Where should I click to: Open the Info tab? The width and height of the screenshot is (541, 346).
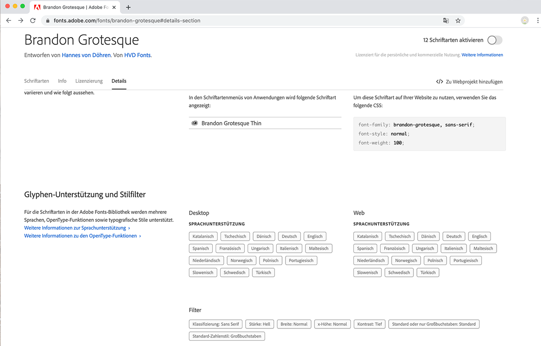(62, 81)
